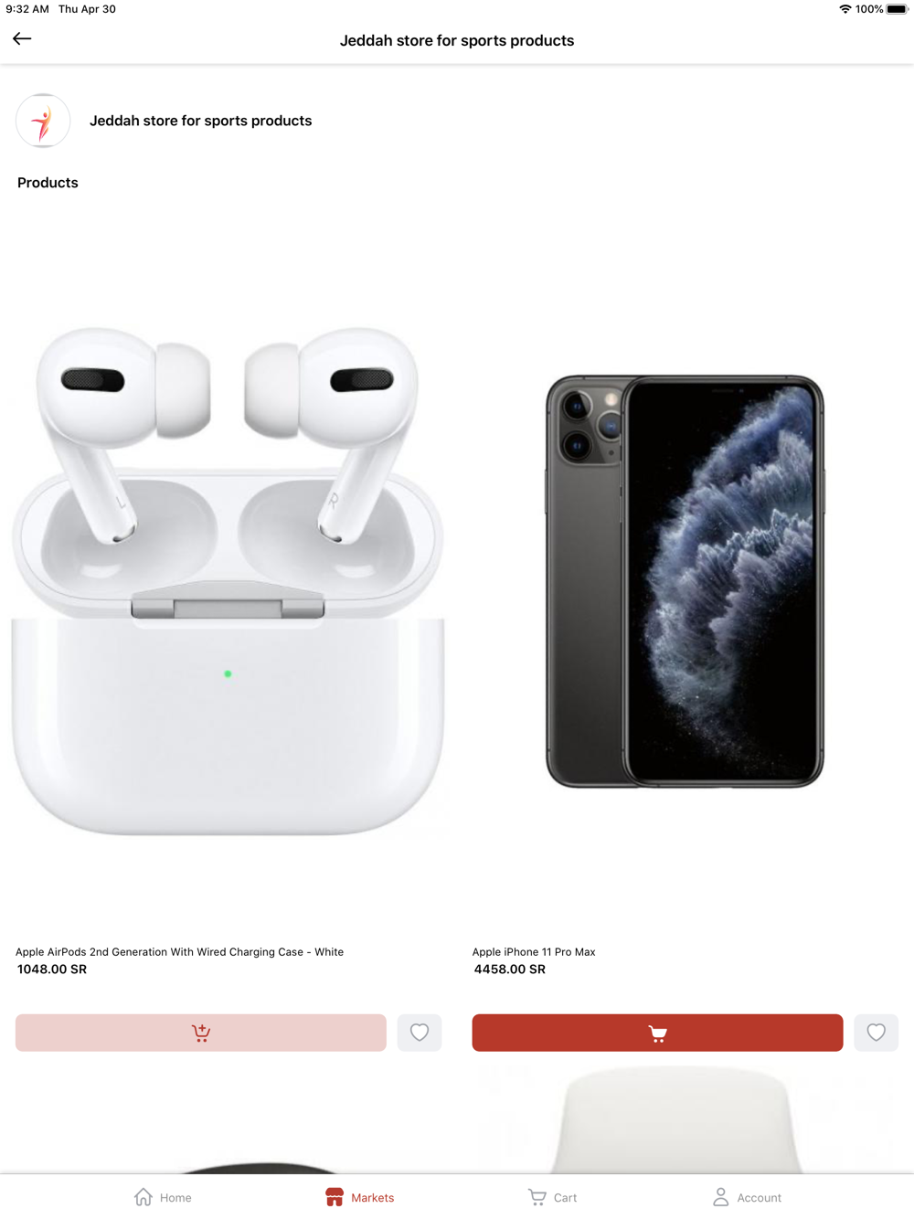The height and width of the screenshot is (1219, 914).
Task: Switch to the Markets tab
Action: [359, 1197]
